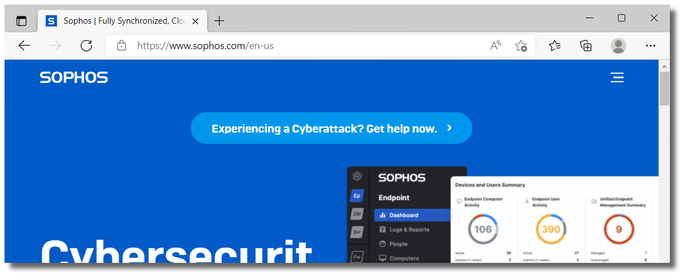Open Collections icon in toolbar

point(586,46)
